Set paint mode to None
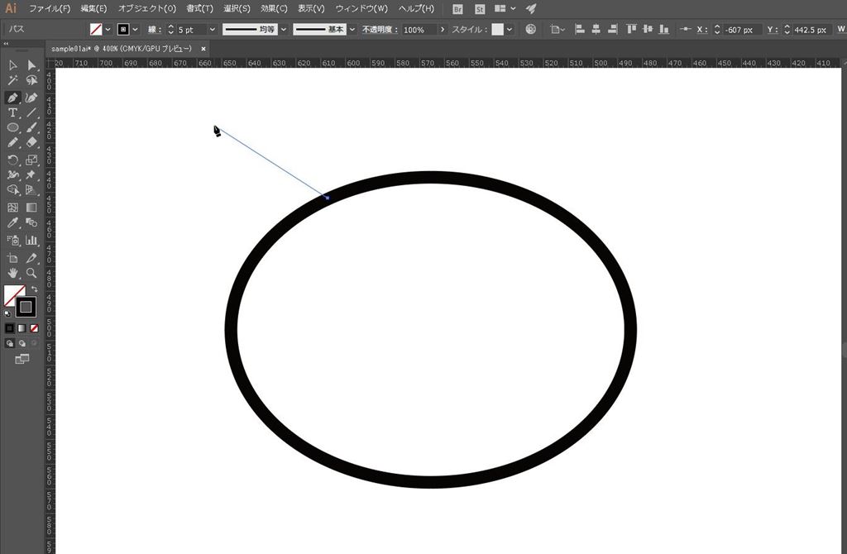Image resolution: width=847 pixels, height=554 pixels. click(34, 328)
